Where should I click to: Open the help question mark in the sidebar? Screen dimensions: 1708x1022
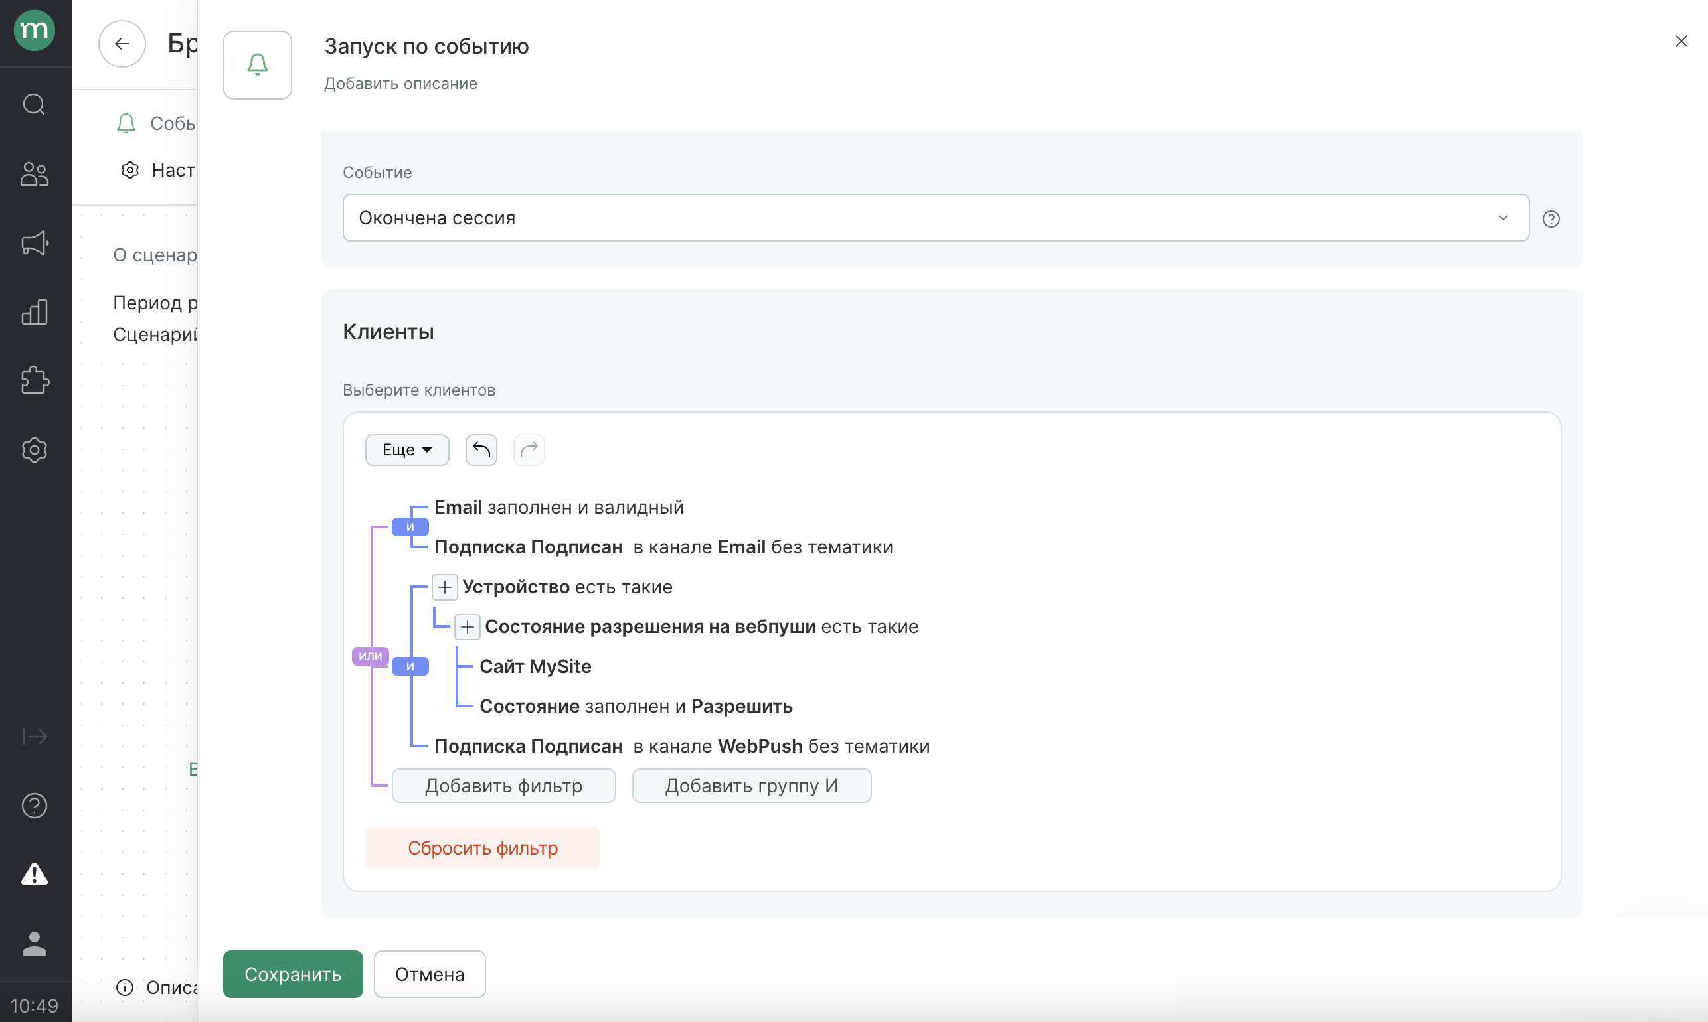tap(35, 805)
